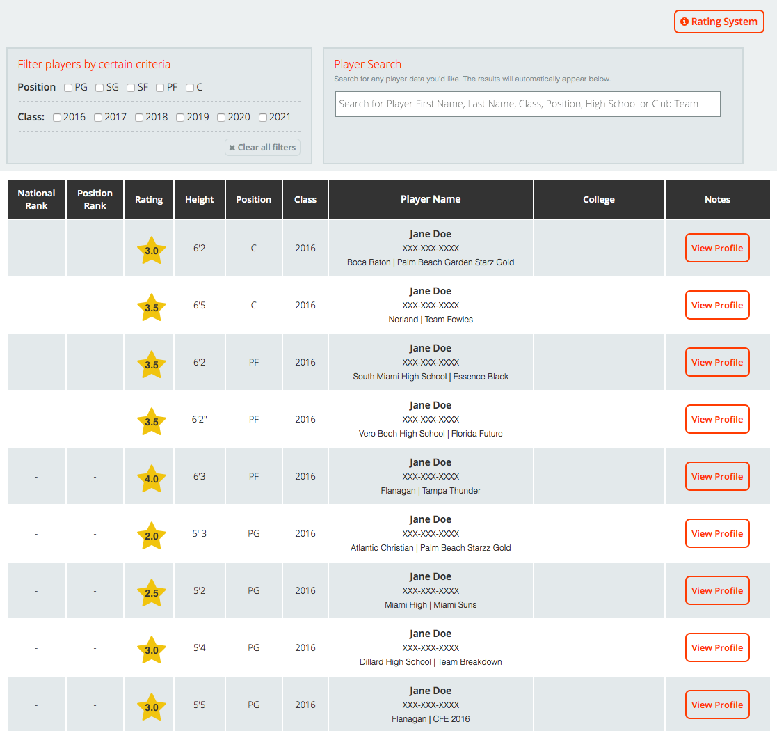Viewport: 777px width, 731px height.
Task: View Profile for Flanagan CFE 2016 player
Action: coord(717,705)
